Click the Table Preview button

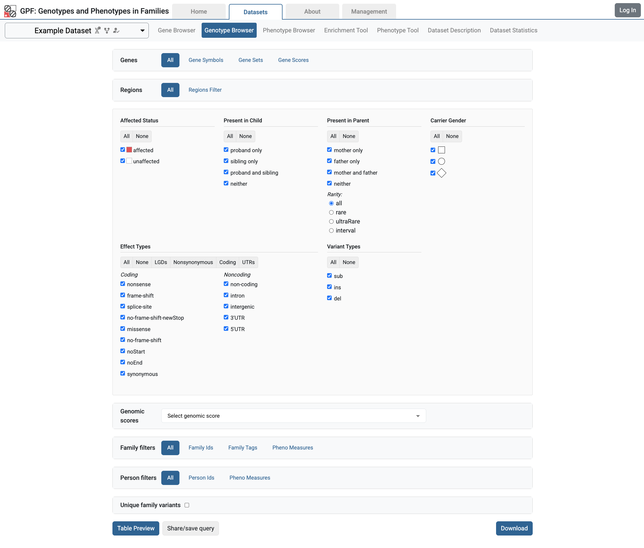pos(135,528)
